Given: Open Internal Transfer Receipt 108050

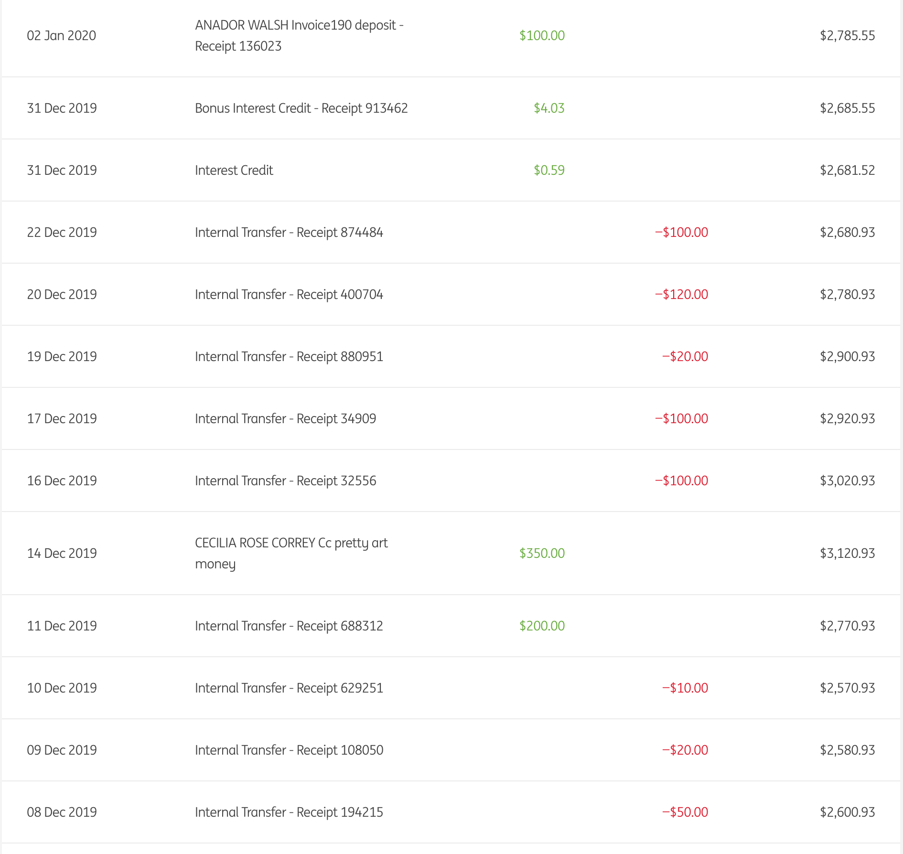Looking at the screenshot, I should [289, 750].
